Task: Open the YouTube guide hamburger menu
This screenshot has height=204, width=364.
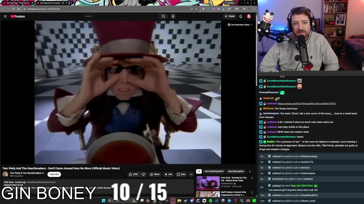Action: click(x=5, y=16)
